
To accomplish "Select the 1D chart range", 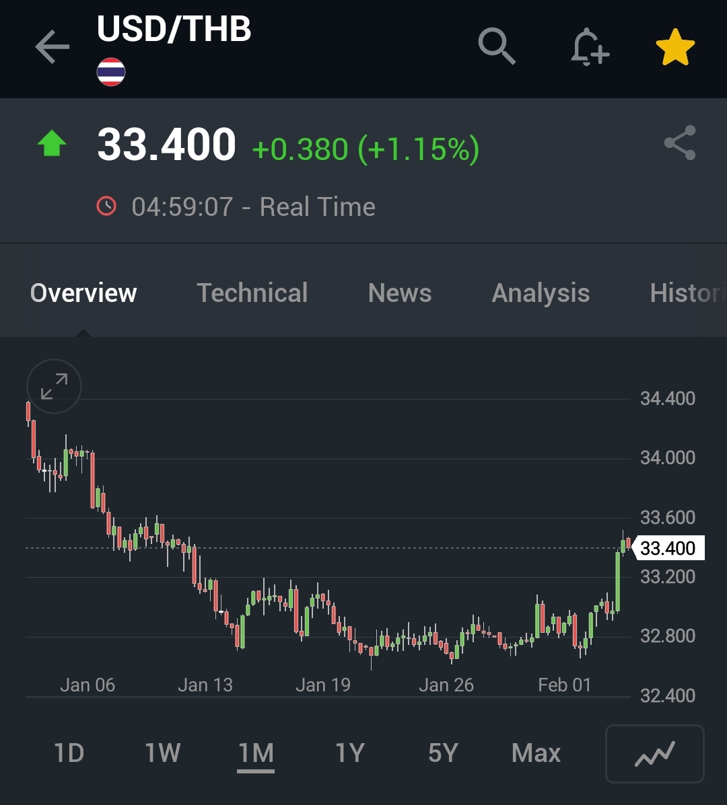I will tap(69, 753).
